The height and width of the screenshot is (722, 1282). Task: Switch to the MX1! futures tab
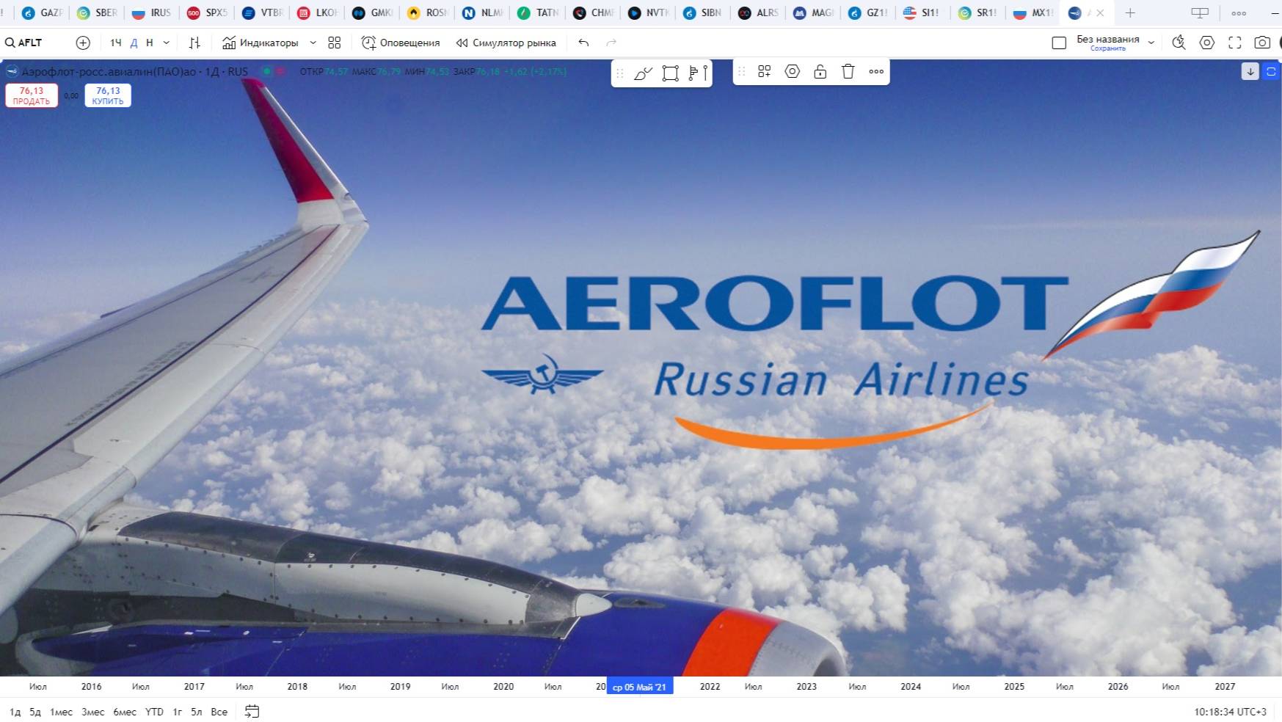1033,12
